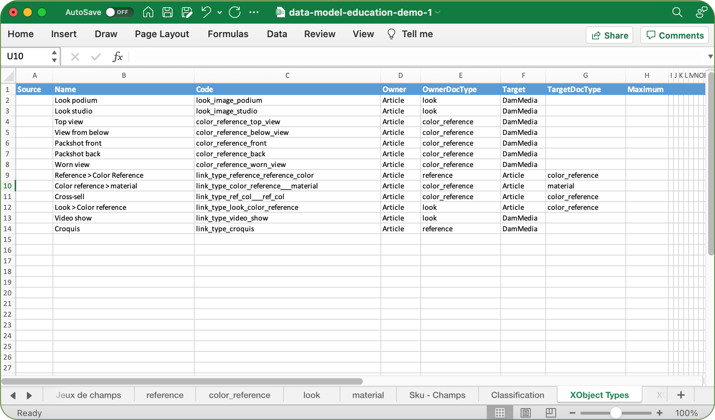Open the Data ribbon tab

click(277, 34)
